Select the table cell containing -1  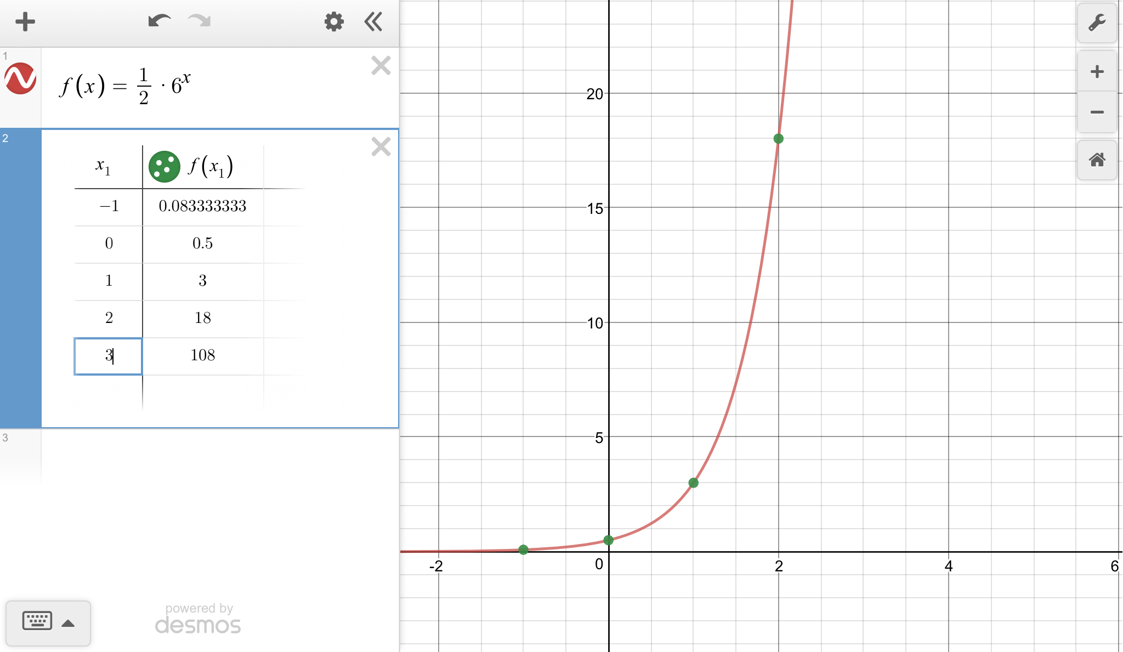(x=109, y=206)
